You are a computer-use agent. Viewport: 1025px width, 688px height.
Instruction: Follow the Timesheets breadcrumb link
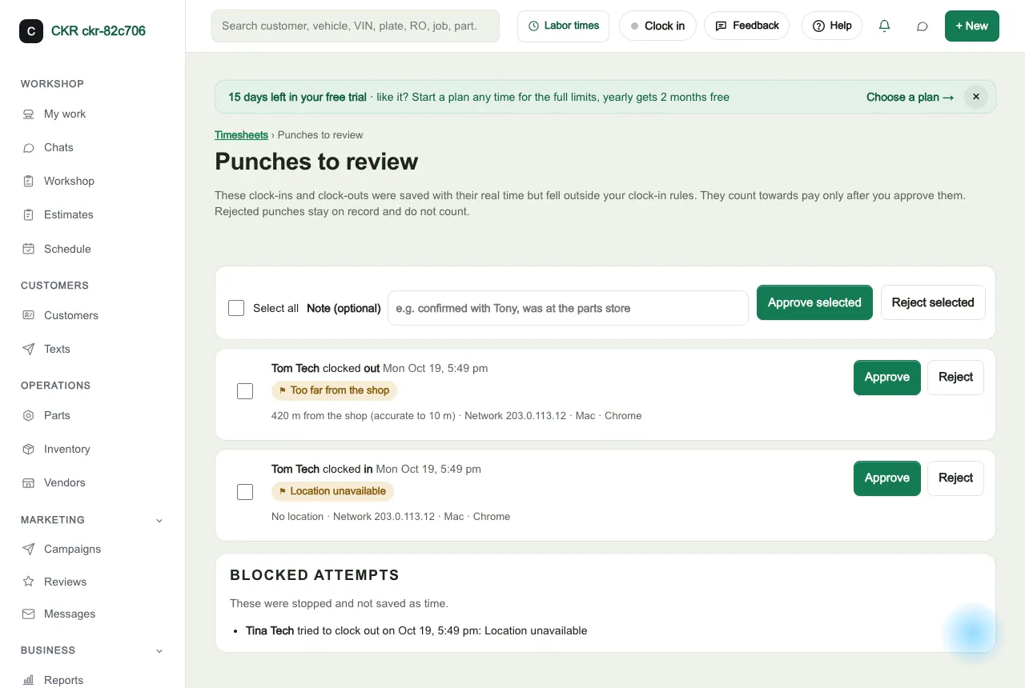[x=241, y=134]
